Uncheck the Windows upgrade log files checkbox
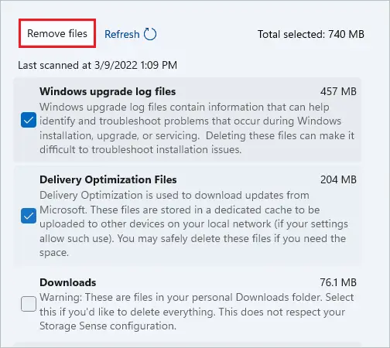The width and height of the screenshot is (390, 348). click(29, 120)
